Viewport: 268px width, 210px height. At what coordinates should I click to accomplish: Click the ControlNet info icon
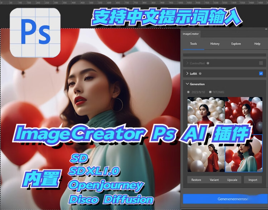208,63
